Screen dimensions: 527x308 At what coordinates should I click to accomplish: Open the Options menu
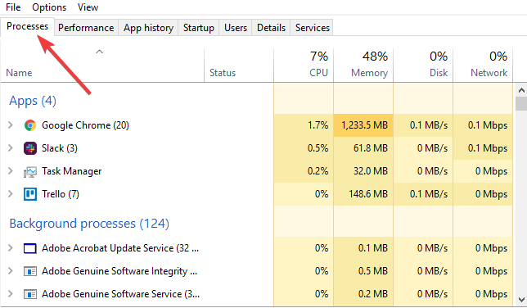tap(49, 7)
